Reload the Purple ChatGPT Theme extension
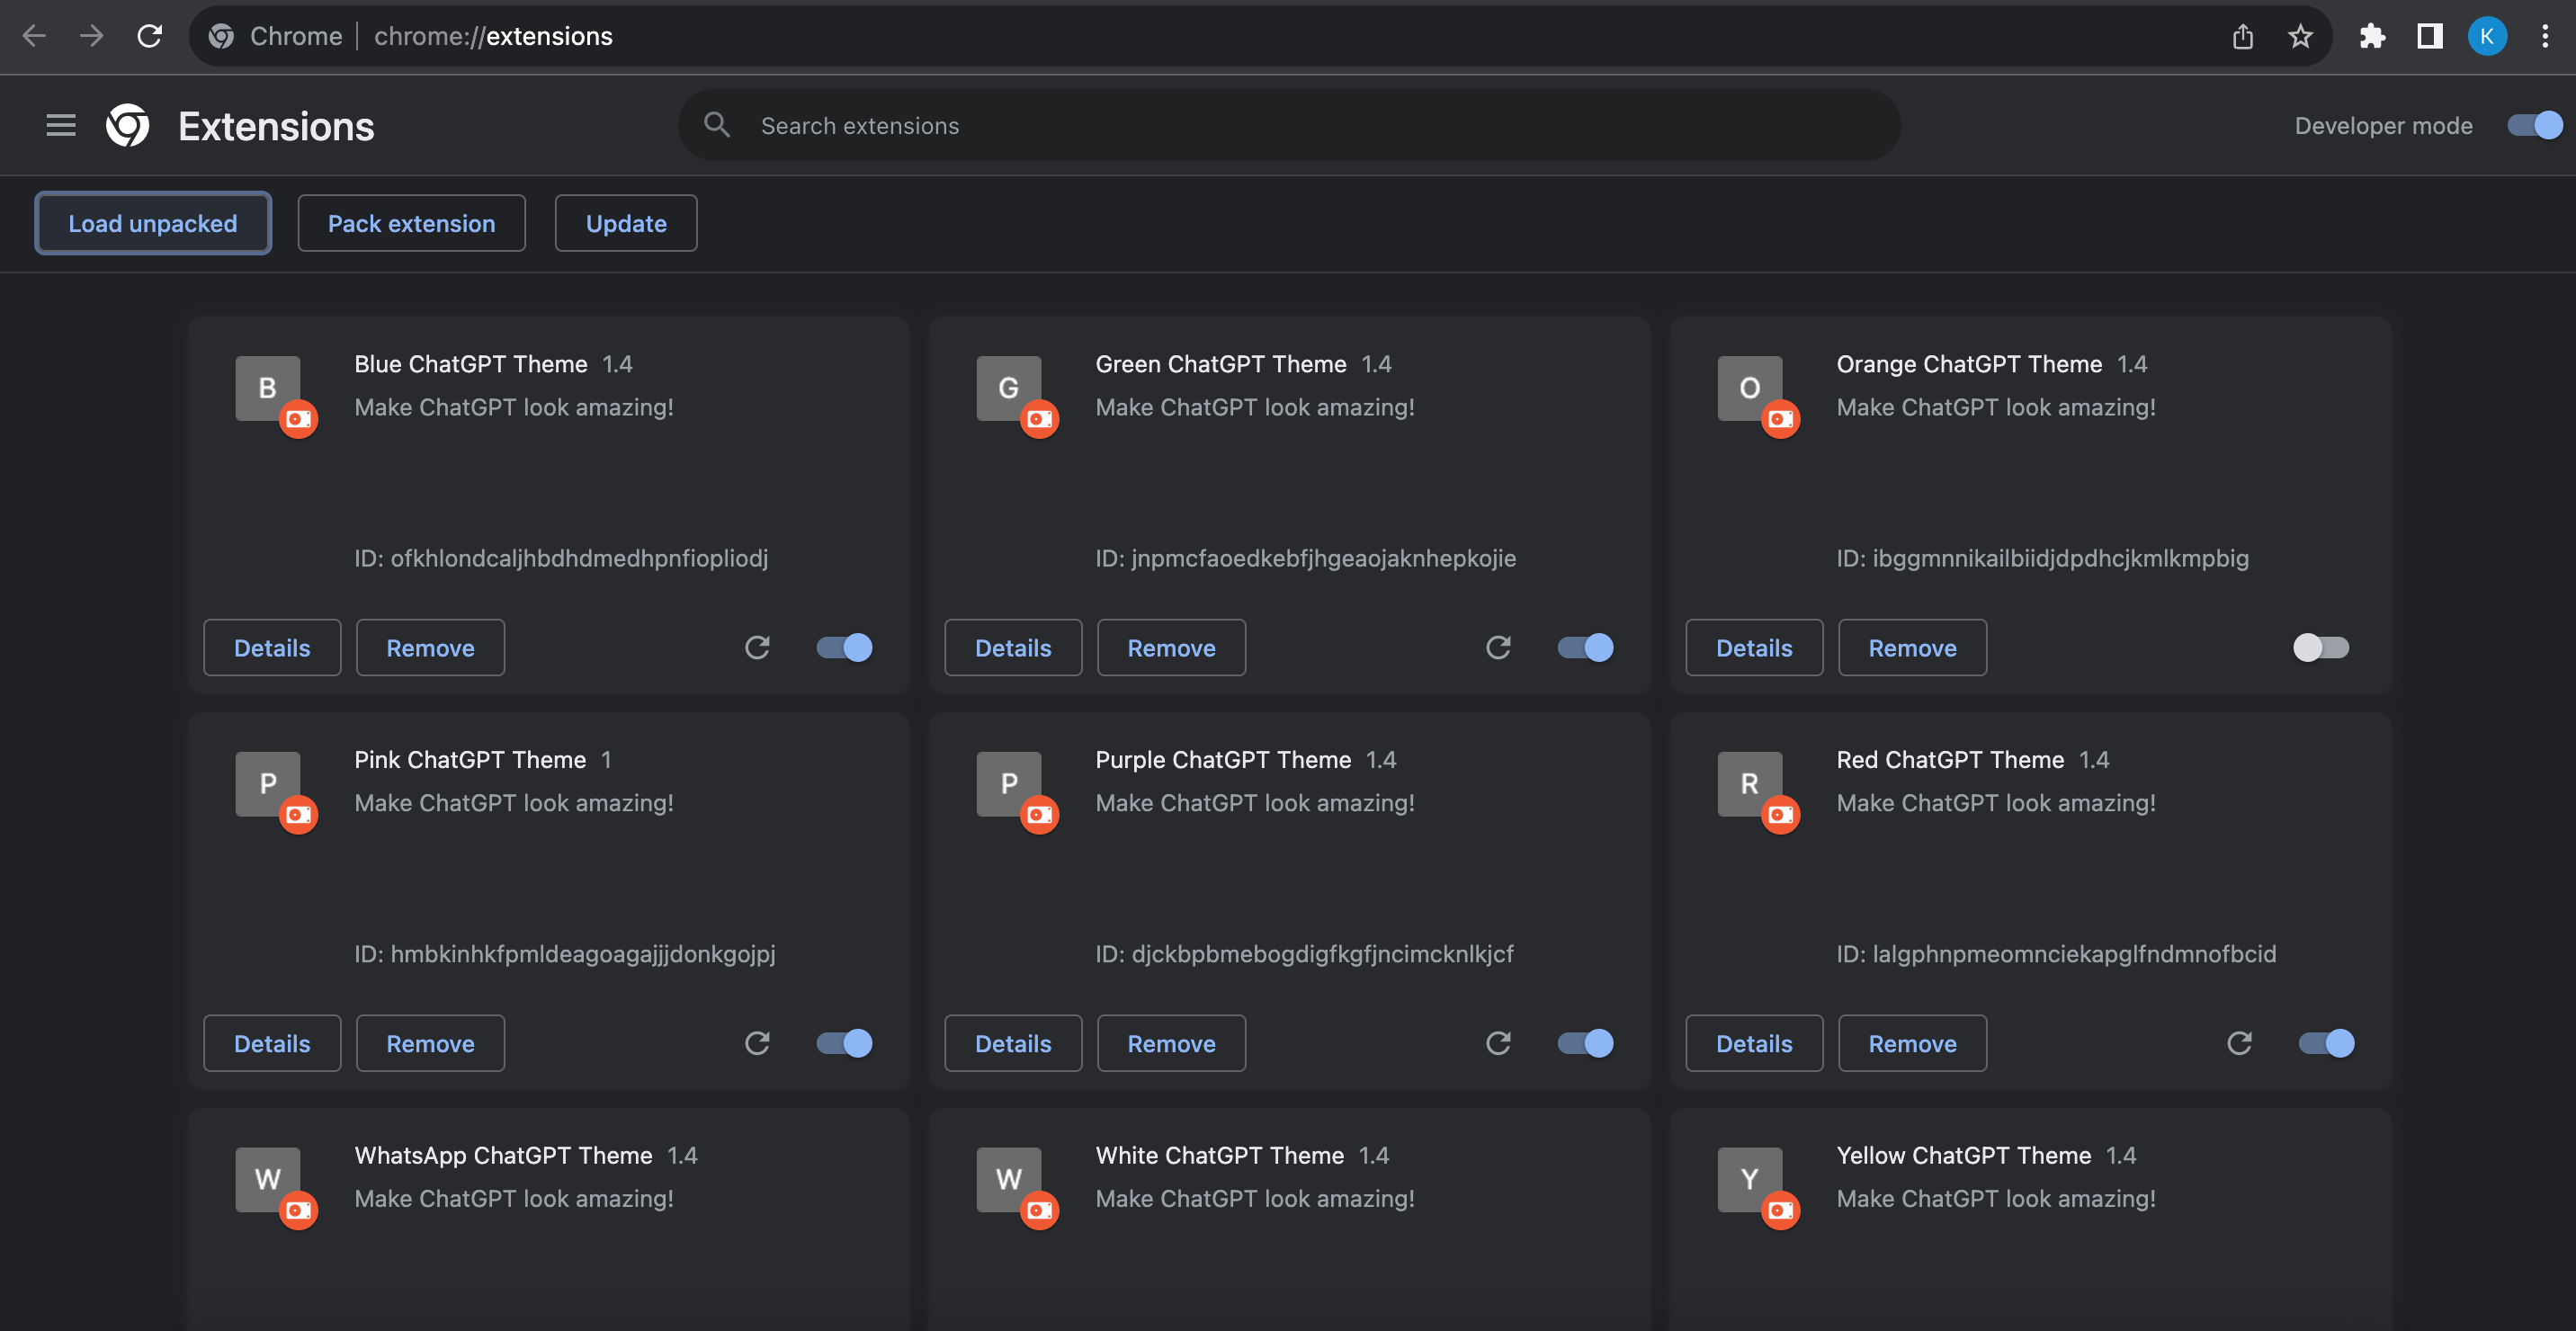The image size is (2576, 1331). [1498, 1043]
